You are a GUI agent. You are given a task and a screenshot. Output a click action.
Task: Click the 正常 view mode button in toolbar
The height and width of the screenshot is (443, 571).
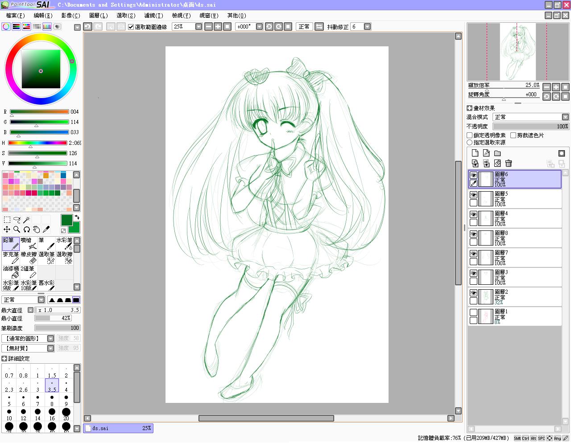304,27
